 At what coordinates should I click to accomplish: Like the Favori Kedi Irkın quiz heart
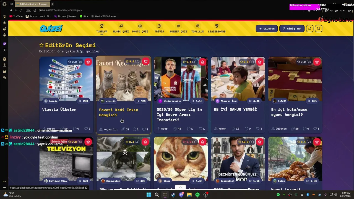coord(145,129)
